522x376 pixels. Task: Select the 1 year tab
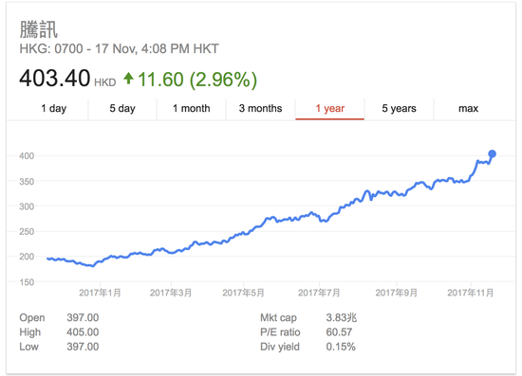[330, 108]
